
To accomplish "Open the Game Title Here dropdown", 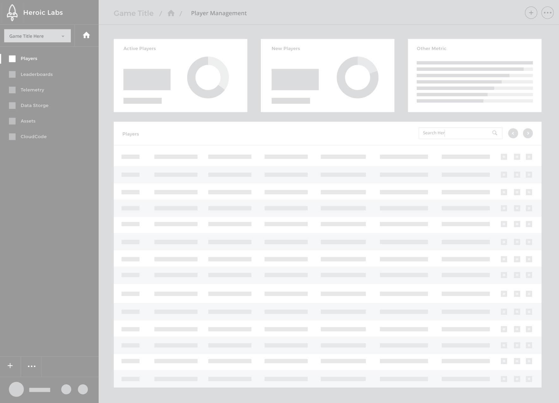I will pyautogui.click(x=37, y=36).
